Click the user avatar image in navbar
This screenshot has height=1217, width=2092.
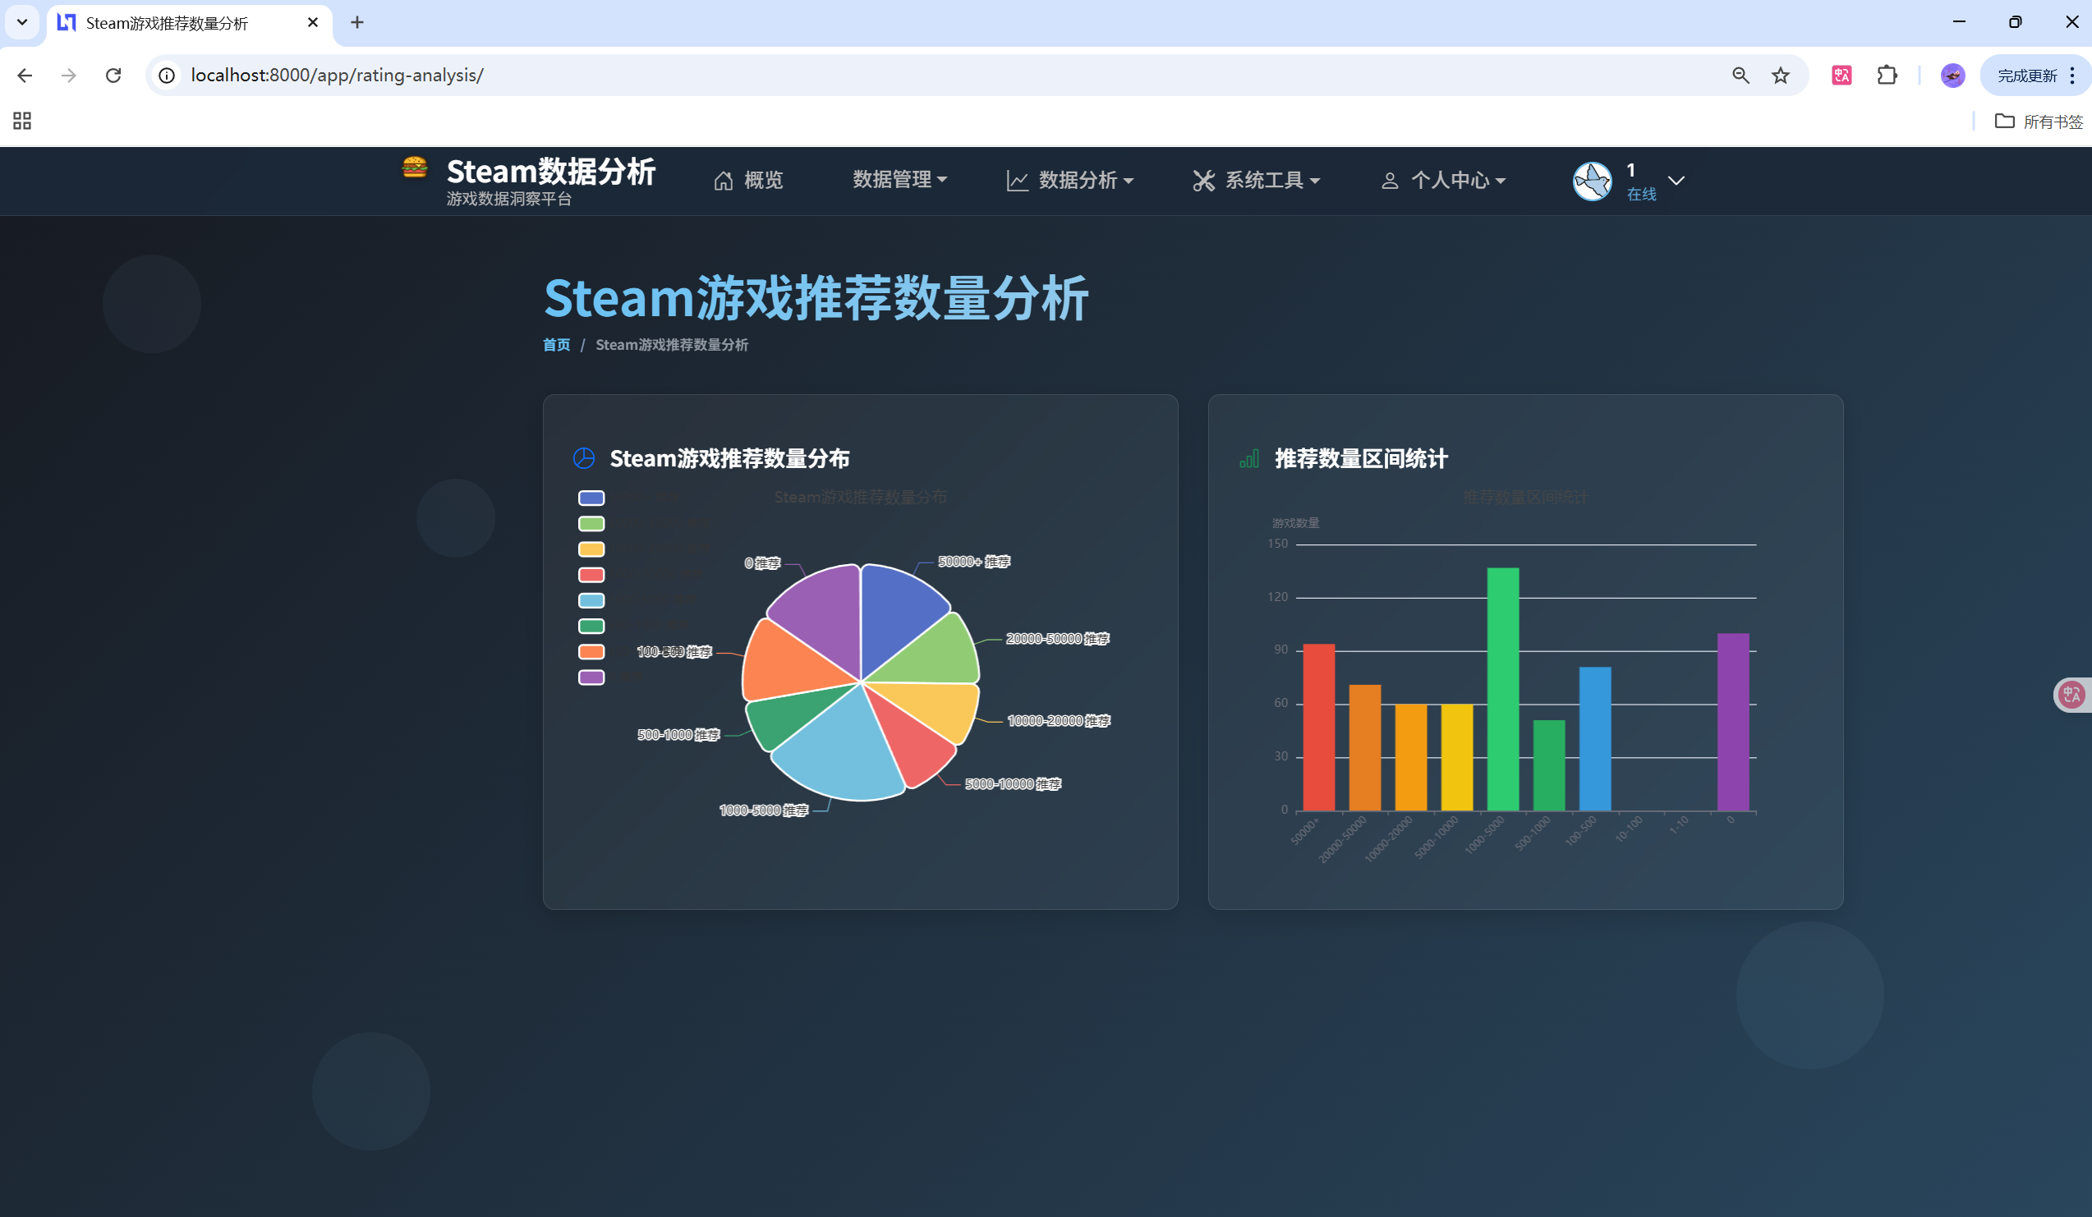pos(1592,181)
